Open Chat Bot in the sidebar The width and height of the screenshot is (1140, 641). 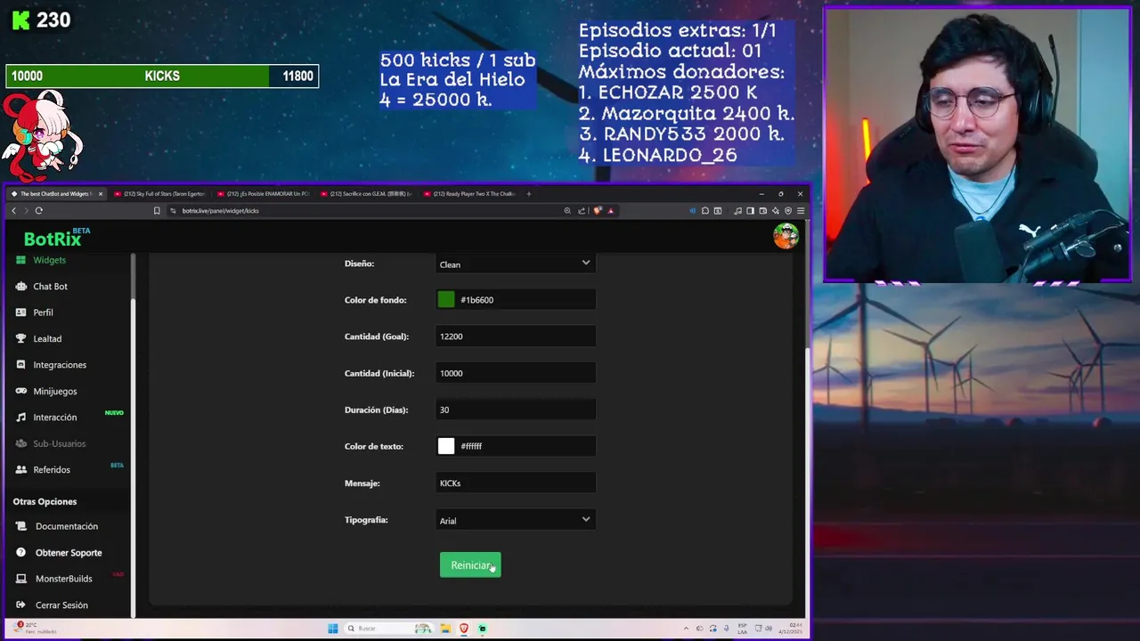[50, 287]
